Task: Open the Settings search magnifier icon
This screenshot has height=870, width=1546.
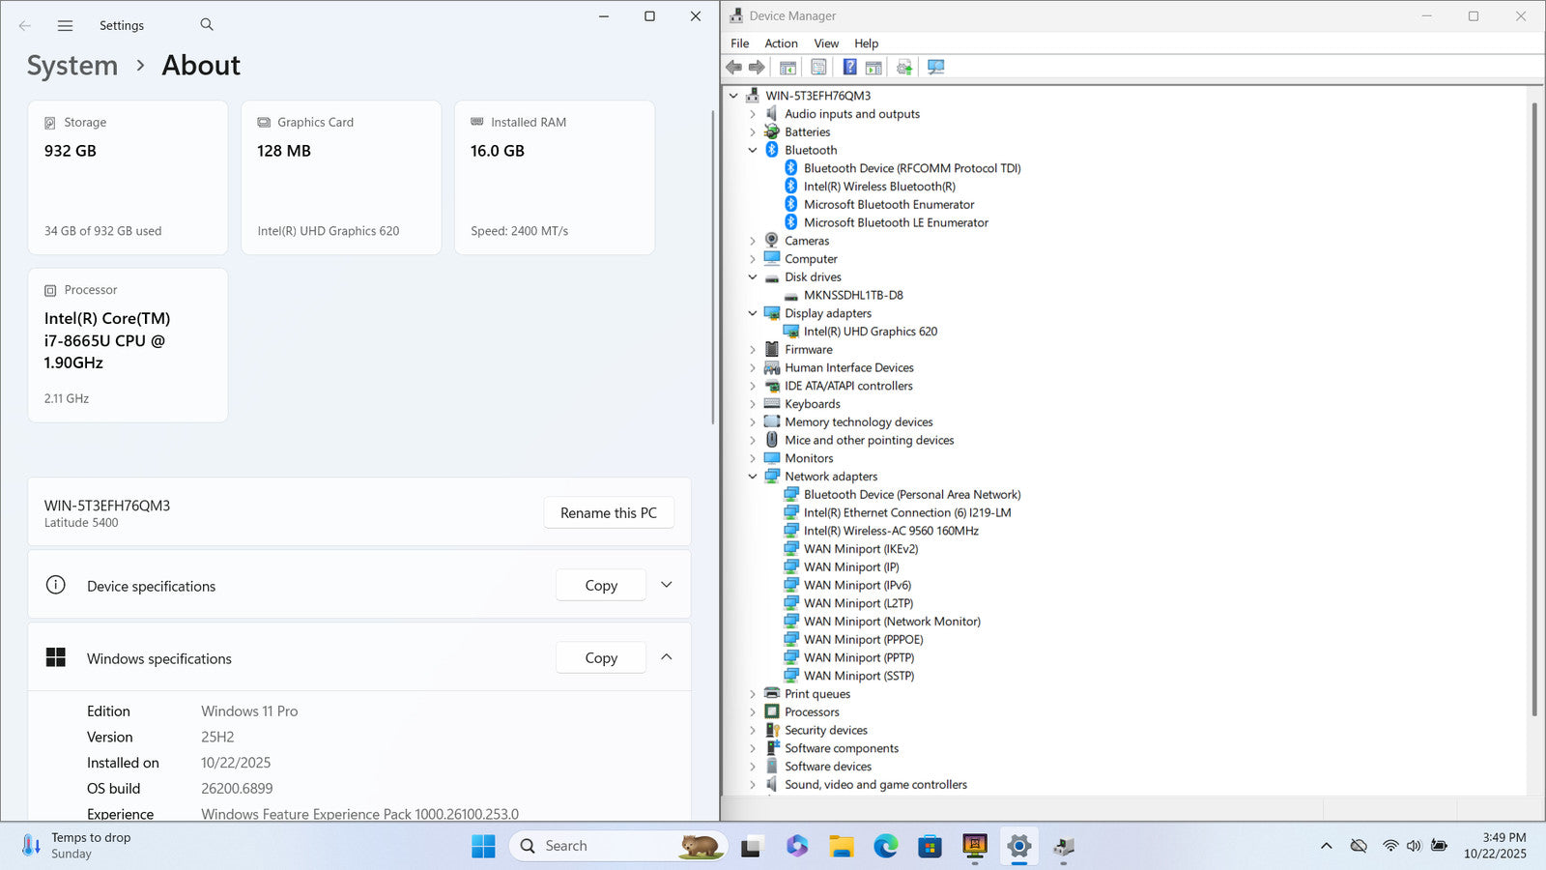Action: (x=207, y=25)
